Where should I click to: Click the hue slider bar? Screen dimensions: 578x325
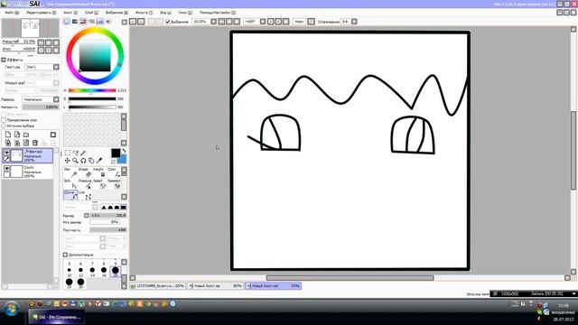[x=92, y=90]
